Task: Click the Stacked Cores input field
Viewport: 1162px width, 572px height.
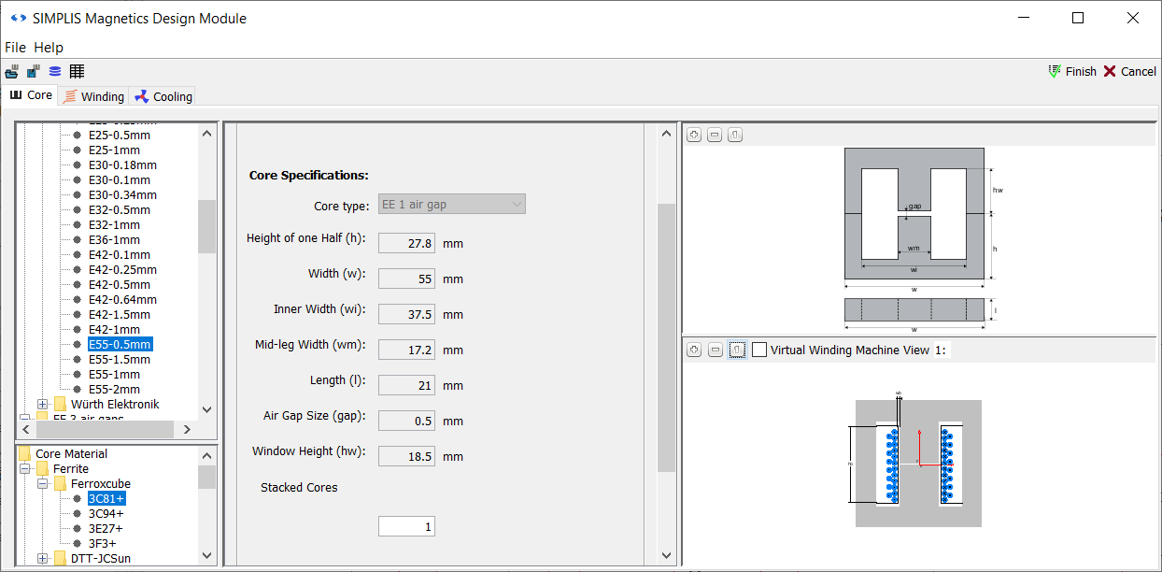Action: click(406, 527)
